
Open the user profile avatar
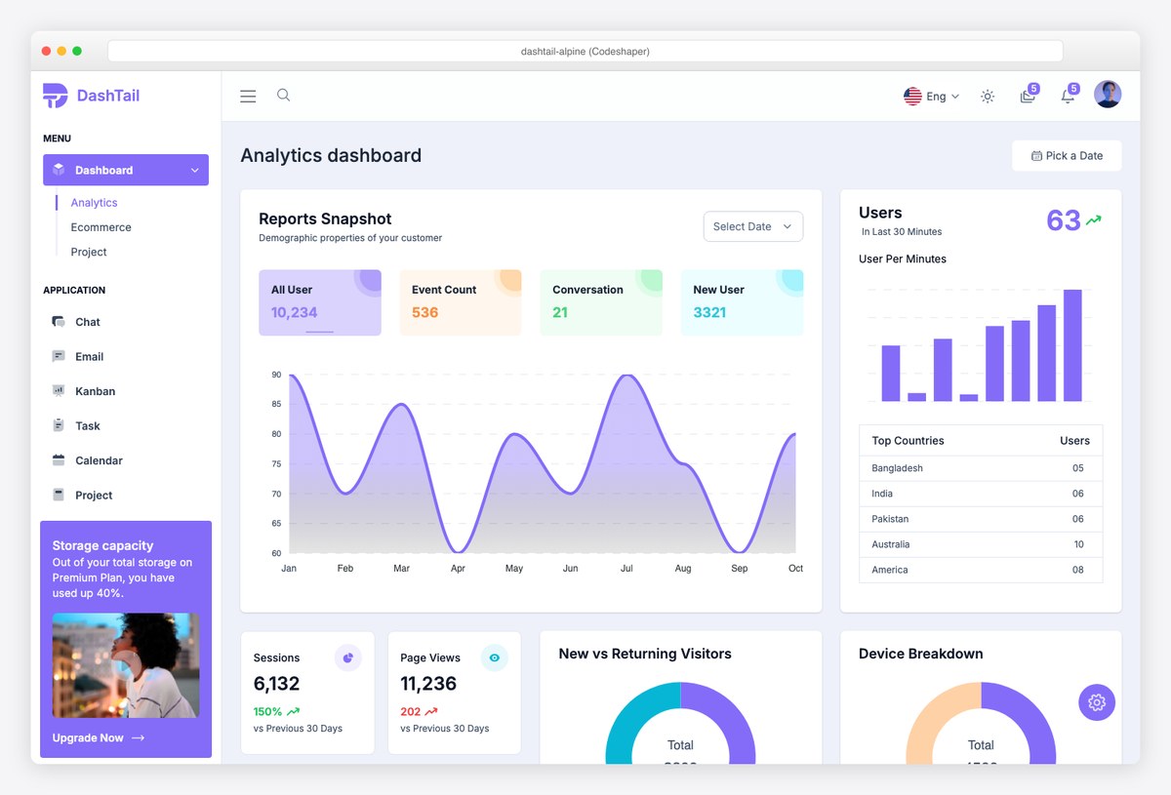click(x=1108, y=95)
